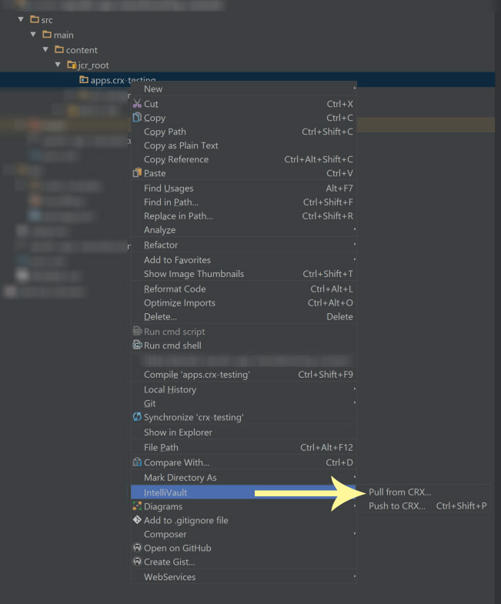This screenshot has height=604, width=501.
Task: Select the src tree label
Action: click(x=47, y=20)
